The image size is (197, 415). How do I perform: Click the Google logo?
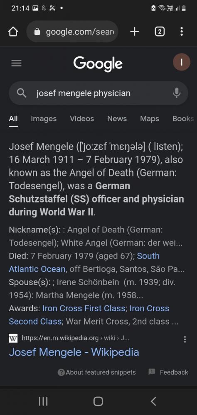tap(98, 64)
